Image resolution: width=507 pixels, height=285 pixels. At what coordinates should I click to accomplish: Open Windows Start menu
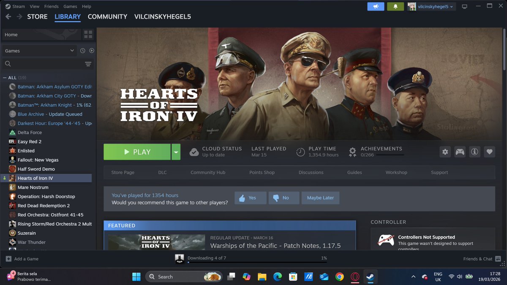(x=136, y=277)
